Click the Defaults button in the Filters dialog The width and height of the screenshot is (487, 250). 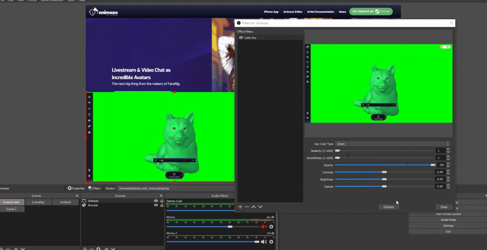pos(389,207)
